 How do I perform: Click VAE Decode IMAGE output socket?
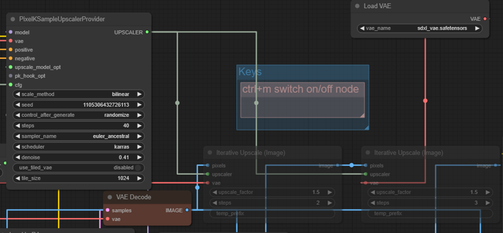[187, 210]
